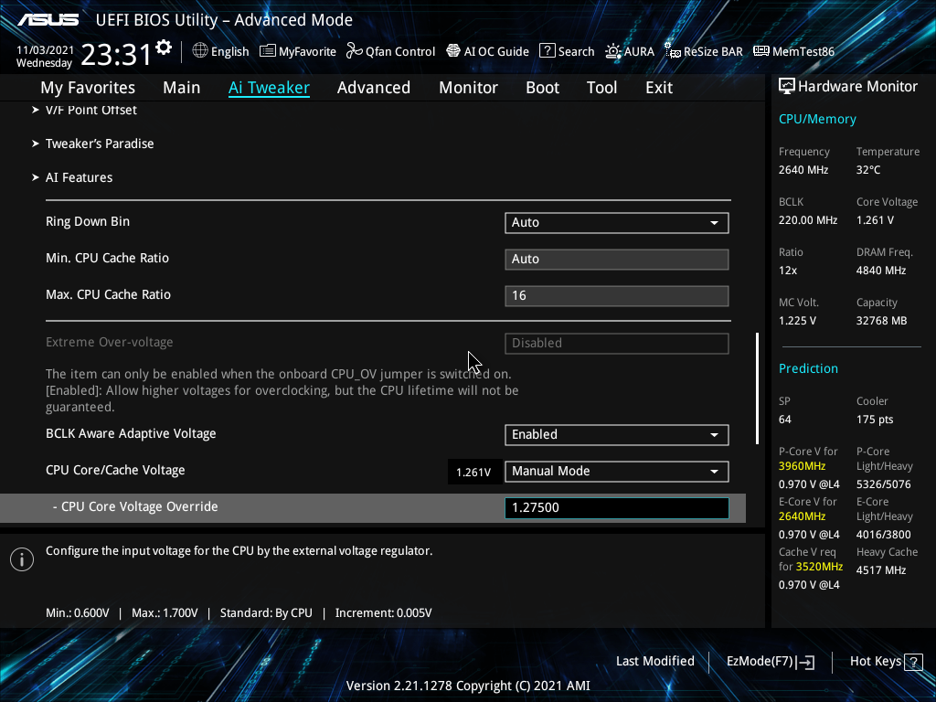Open My Favorites tab

pos(88,88)
